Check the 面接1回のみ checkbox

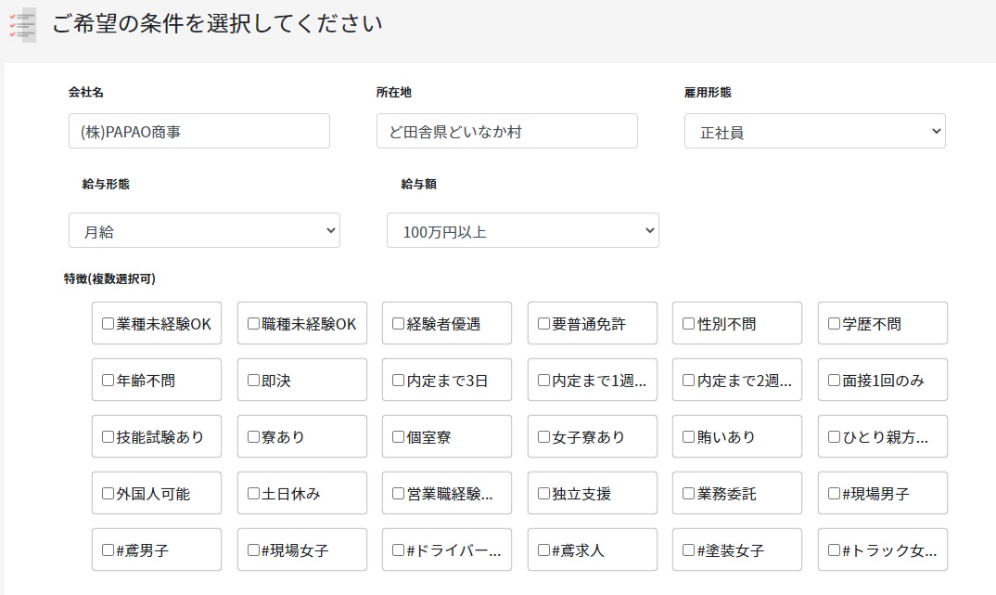coord(835,381)
